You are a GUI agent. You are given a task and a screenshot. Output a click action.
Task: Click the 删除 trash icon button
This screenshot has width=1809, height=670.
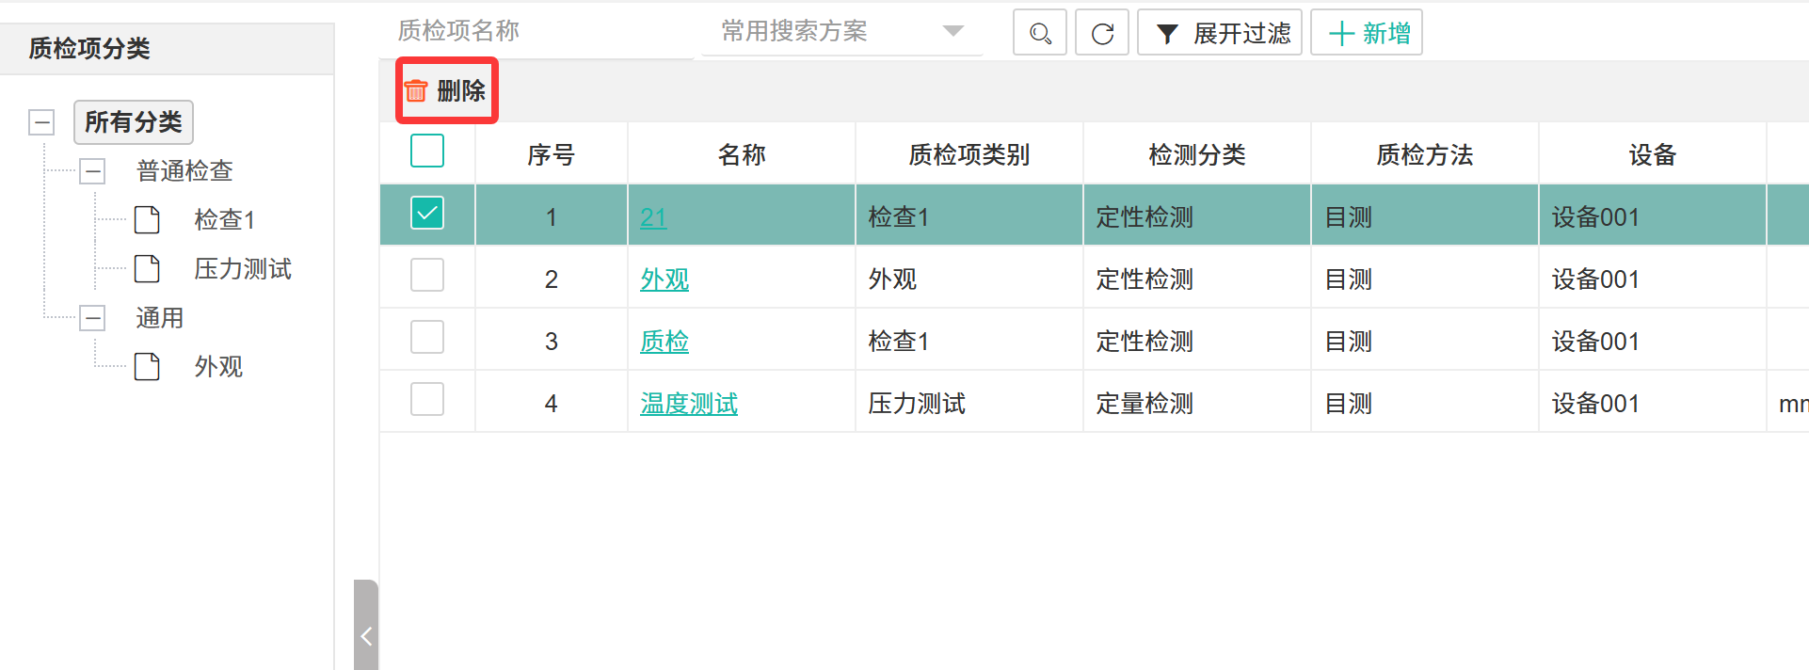click(x=445, y=90)
